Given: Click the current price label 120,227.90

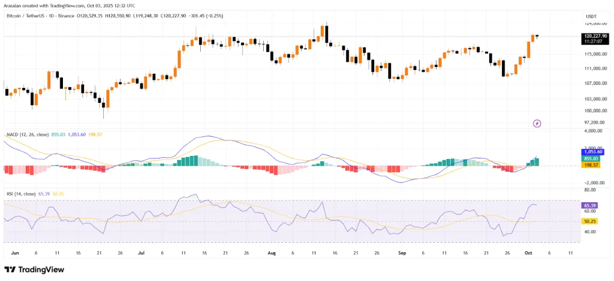Looking at the screenshot, I should pyautogui.click(x=594, y=36).
